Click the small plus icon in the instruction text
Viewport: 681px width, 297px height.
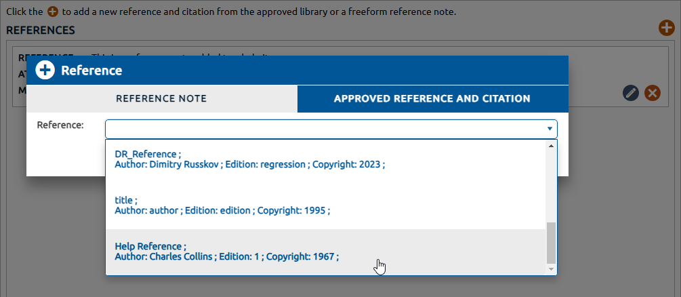tap(53, 13)
